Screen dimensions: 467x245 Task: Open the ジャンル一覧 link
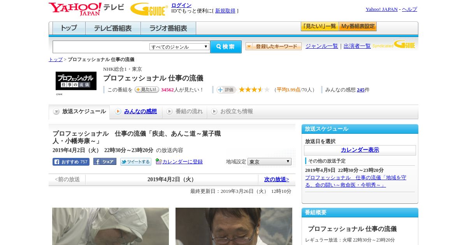[322, 46]
